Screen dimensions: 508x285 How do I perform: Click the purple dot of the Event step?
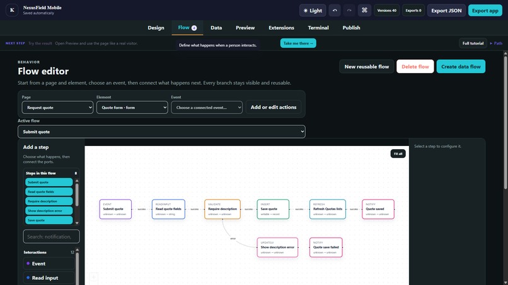(x=28, y=264)
